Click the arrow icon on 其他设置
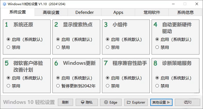The height and width of the screenshot is (109, 203). [x=168, y=102]
